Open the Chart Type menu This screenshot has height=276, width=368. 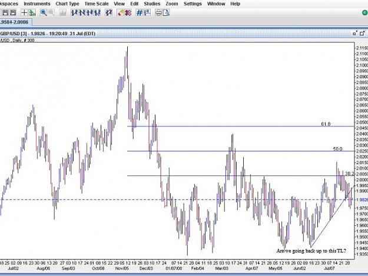67,4
